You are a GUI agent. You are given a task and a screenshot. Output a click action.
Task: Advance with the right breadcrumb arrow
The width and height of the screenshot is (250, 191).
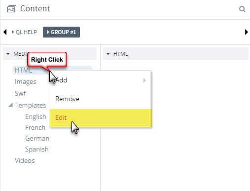(246, 32)
